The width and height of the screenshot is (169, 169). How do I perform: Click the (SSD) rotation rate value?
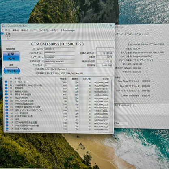tap(104, 57)
